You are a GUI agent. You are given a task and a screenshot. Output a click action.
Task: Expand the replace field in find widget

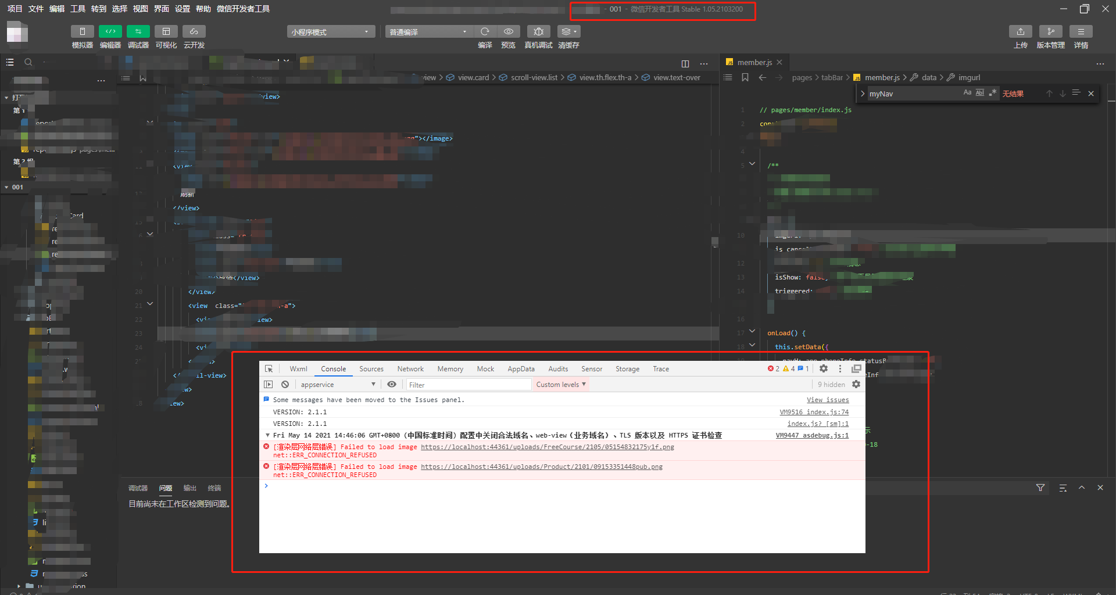click(863, 94)
